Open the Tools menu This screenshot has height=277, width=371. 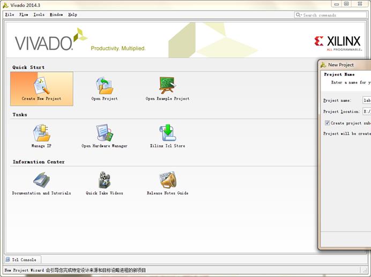39,14
